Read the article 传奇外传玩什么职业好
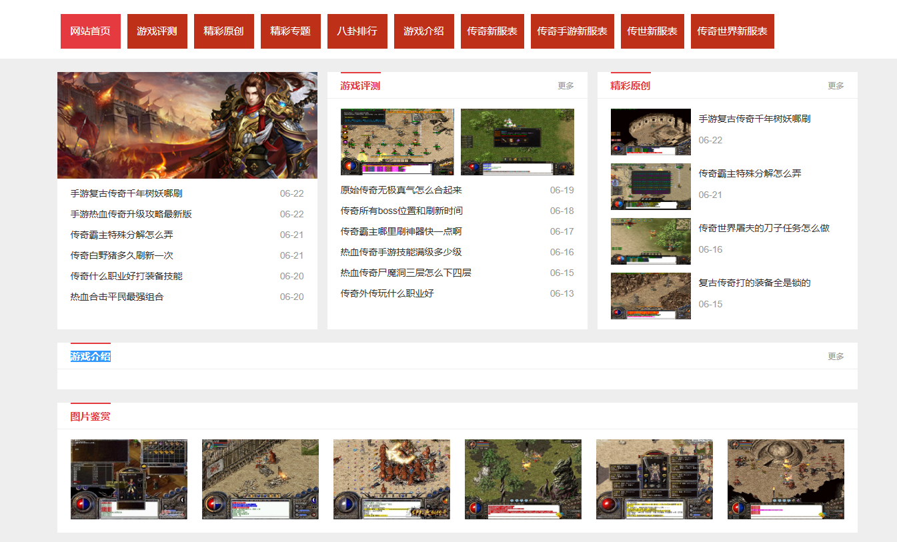Screen dimensions: 897x542 (387, 294)
